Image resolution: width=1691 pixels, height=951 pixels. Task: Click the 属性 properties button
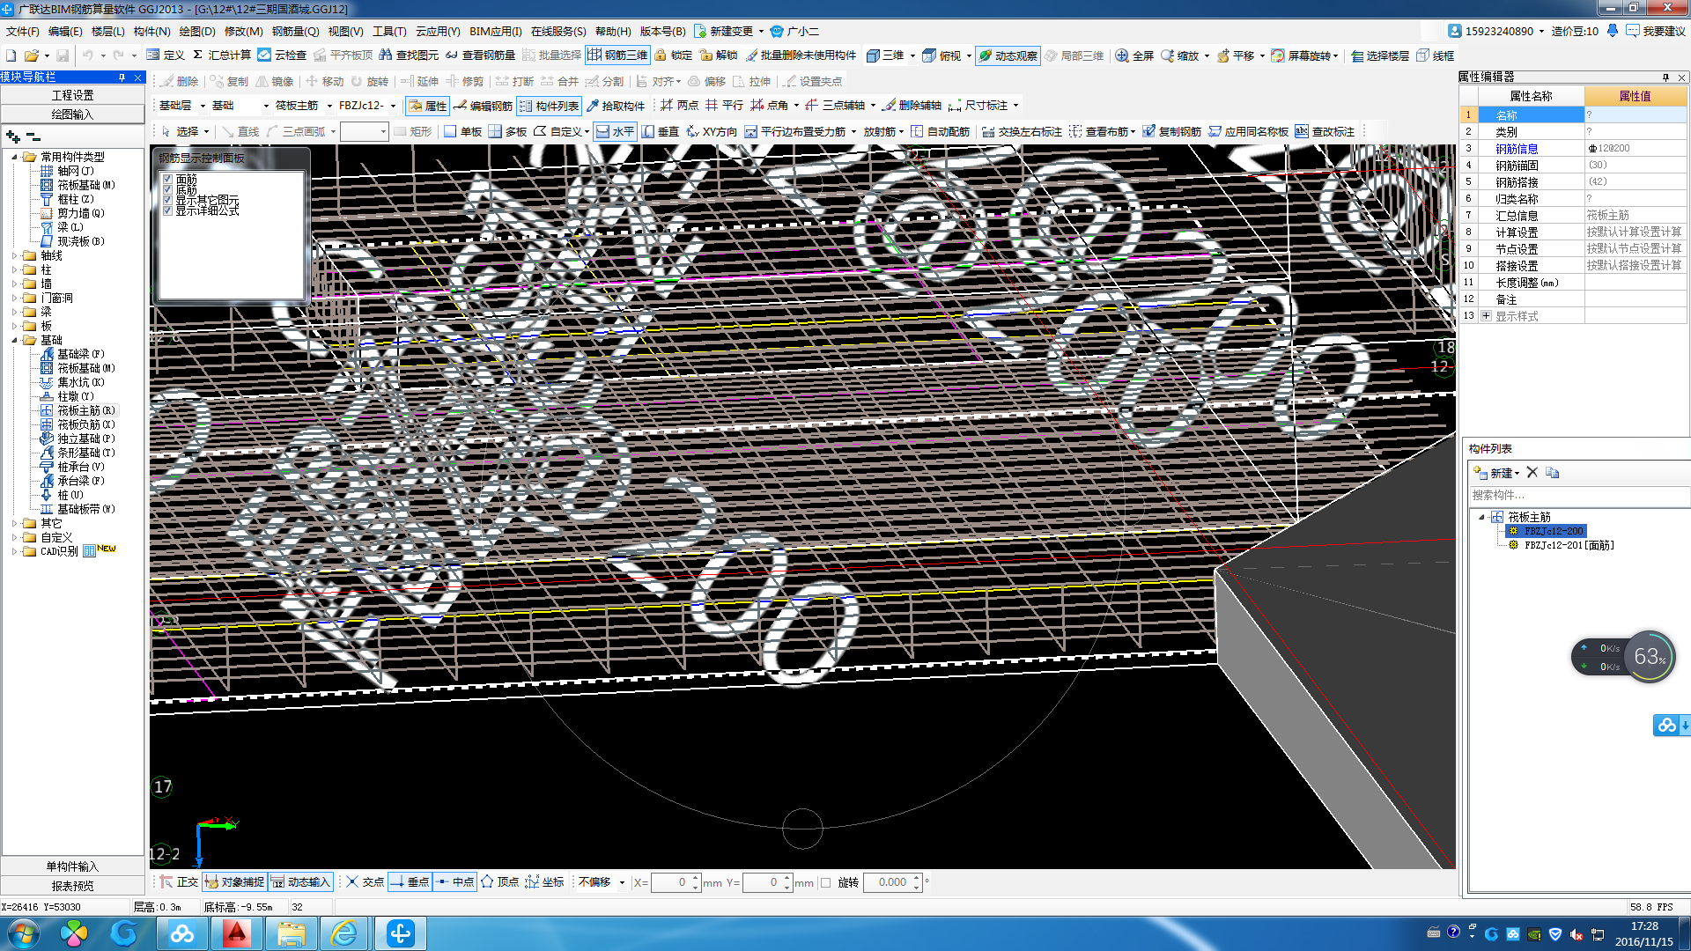(x=427, y=106)
